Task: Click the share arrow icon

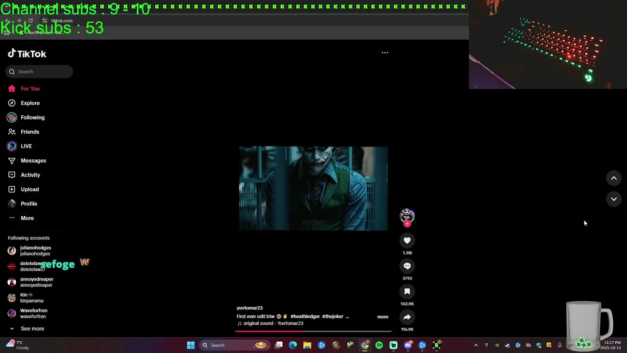Action: pyautogui.click(x=407, y=317)
